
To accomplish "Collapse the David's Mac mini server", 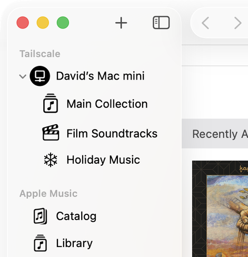I will point(23,76).
